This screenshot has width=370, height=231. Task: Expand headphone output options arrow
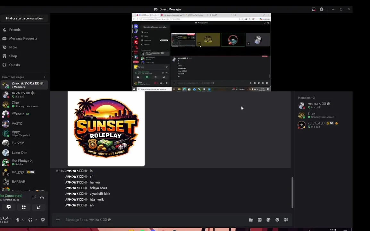click(x=36, y=220)
